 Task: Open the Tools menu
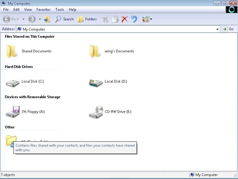[x=60, y=10]
